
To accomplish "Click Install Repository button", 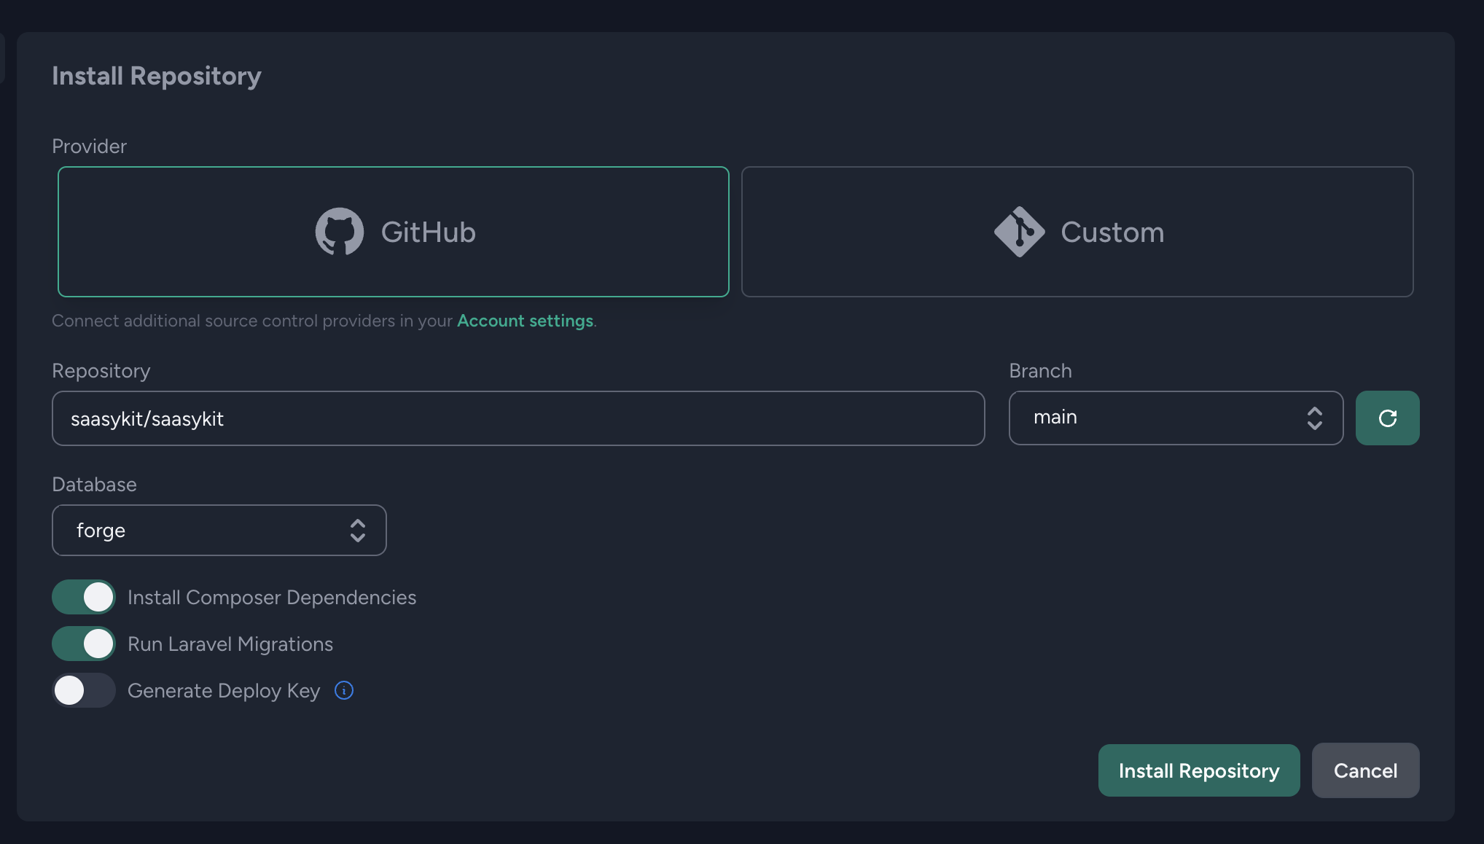I will click(1198, 770).
